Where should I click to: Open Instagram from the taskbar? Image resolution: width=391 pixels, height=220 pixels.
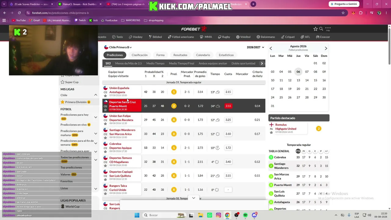[218, 215]
